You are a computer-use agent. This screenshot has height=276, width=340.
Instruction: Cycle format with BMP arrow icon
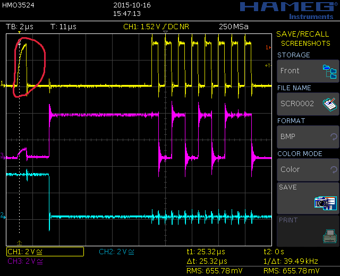tap(334, 137)
